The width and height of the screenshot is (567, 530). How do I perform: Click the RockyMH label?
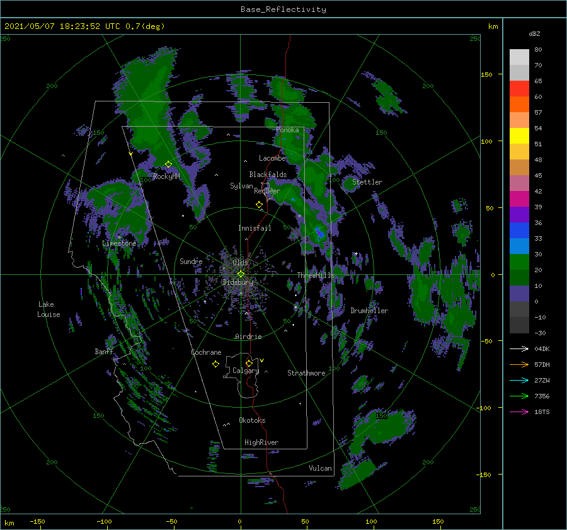[x=166, y=176]
